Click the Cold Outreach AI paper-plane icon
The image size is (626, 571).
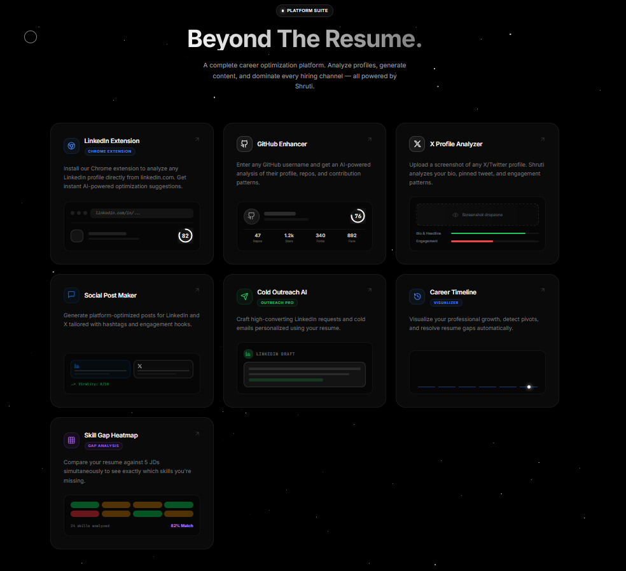pos(244,296)
